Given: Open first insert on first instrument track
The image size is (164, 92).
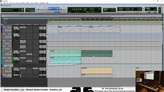Looking at the screenshot, I should [23, 27].
